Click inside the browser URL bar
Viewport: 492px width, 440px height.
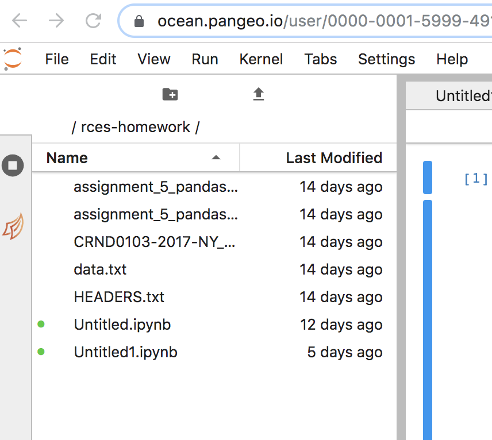(x=316, y=18)
